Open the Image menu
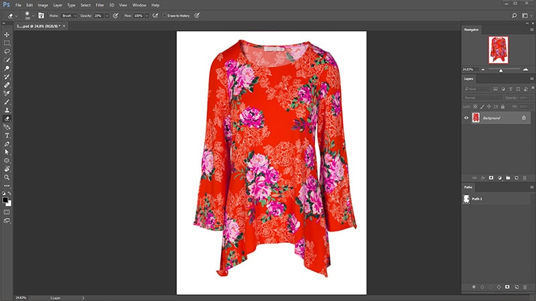The image size is (536, 301). pyautogui.click(x=43, y=5)
